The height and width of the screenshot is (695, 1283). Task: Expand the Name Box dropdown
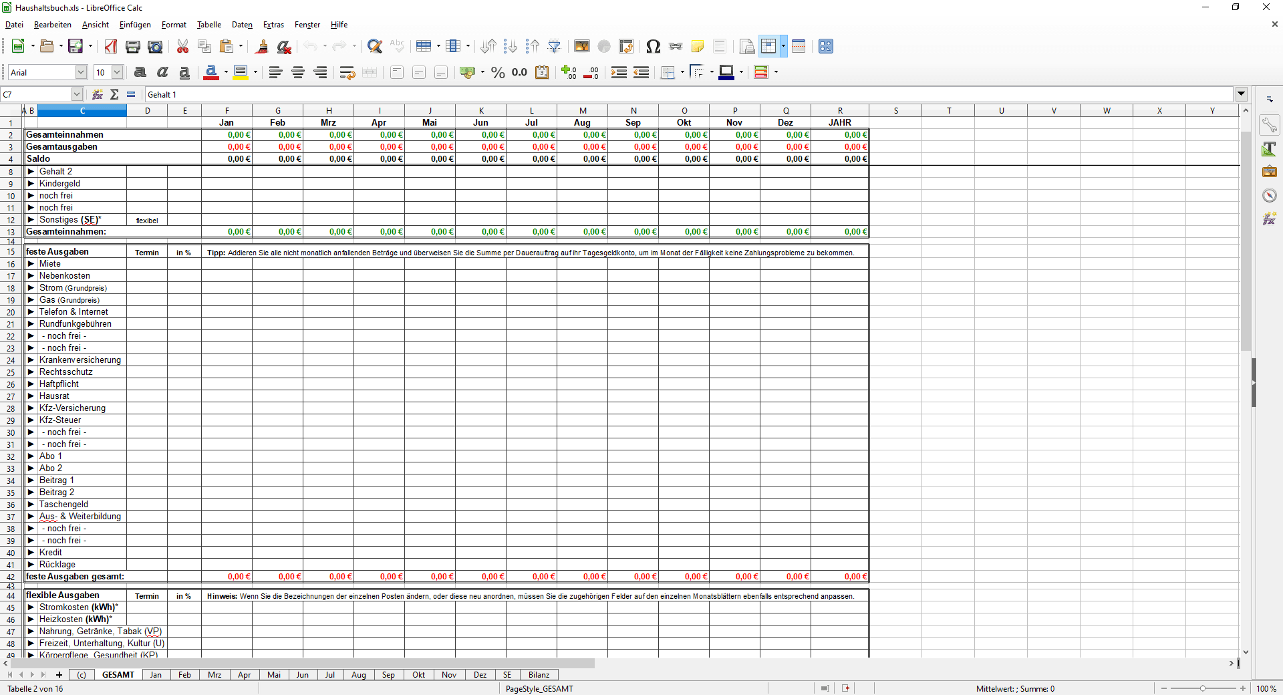(77, 94)
